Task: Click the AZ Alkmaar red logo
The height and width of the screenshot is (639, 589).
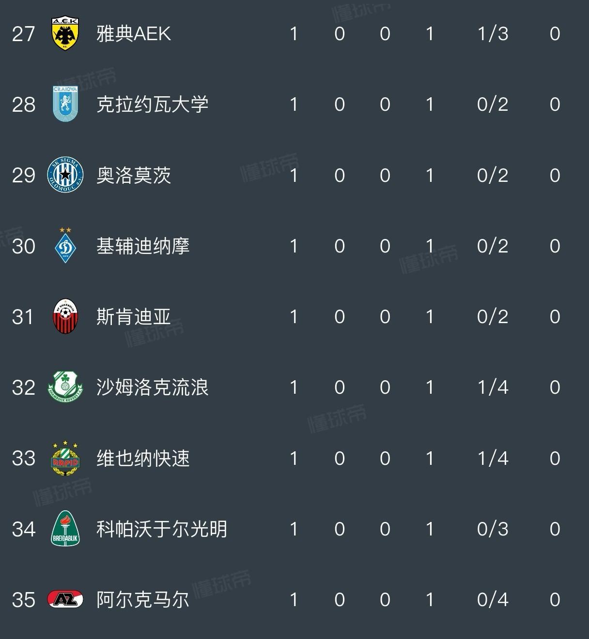Action: (x=65, y=599)
